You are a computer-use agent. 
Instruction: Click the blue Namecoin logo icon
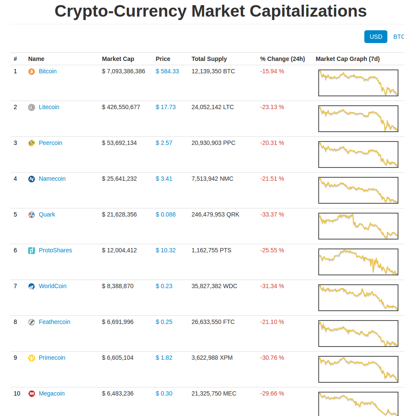click(x=32, y=179)
